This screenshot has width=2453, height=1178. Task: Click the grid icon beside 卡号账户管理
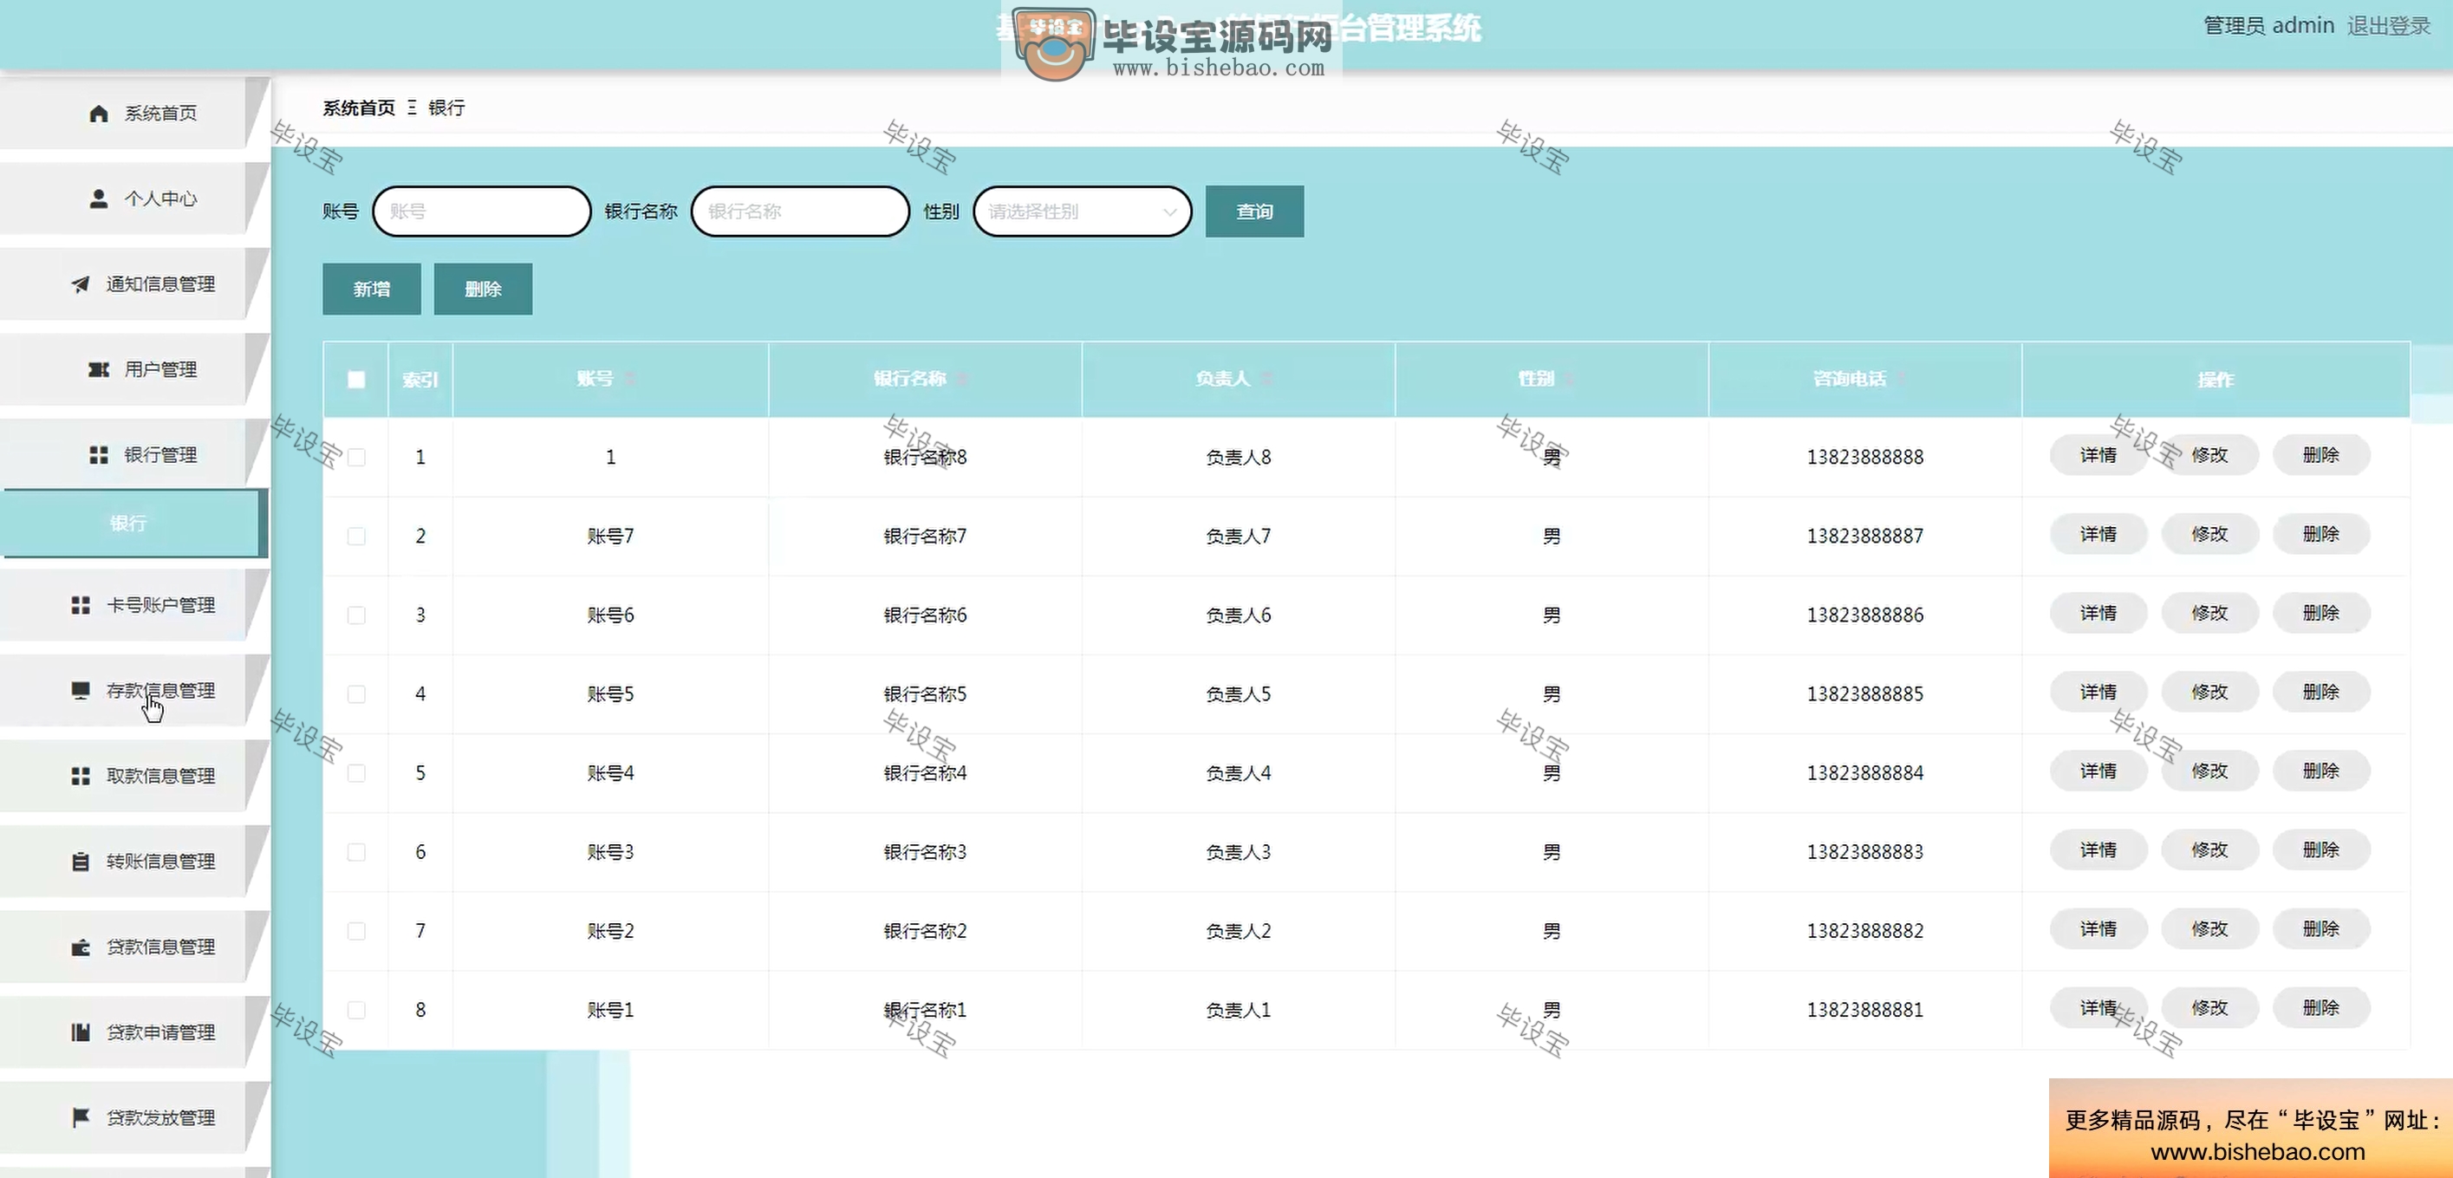[80, 605]
